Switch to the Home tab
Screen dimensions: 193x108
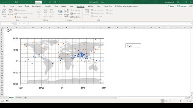(12, 6)
